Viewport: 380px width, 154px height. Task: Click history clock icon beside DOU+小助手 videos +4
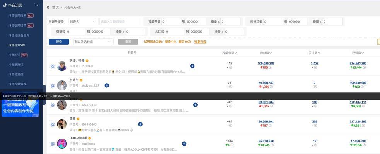point(232,145)
